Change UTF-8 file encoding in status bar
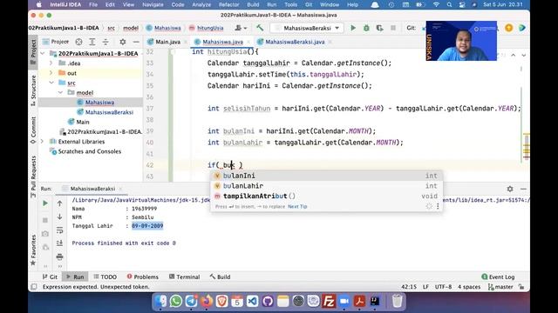 [443, 287]
